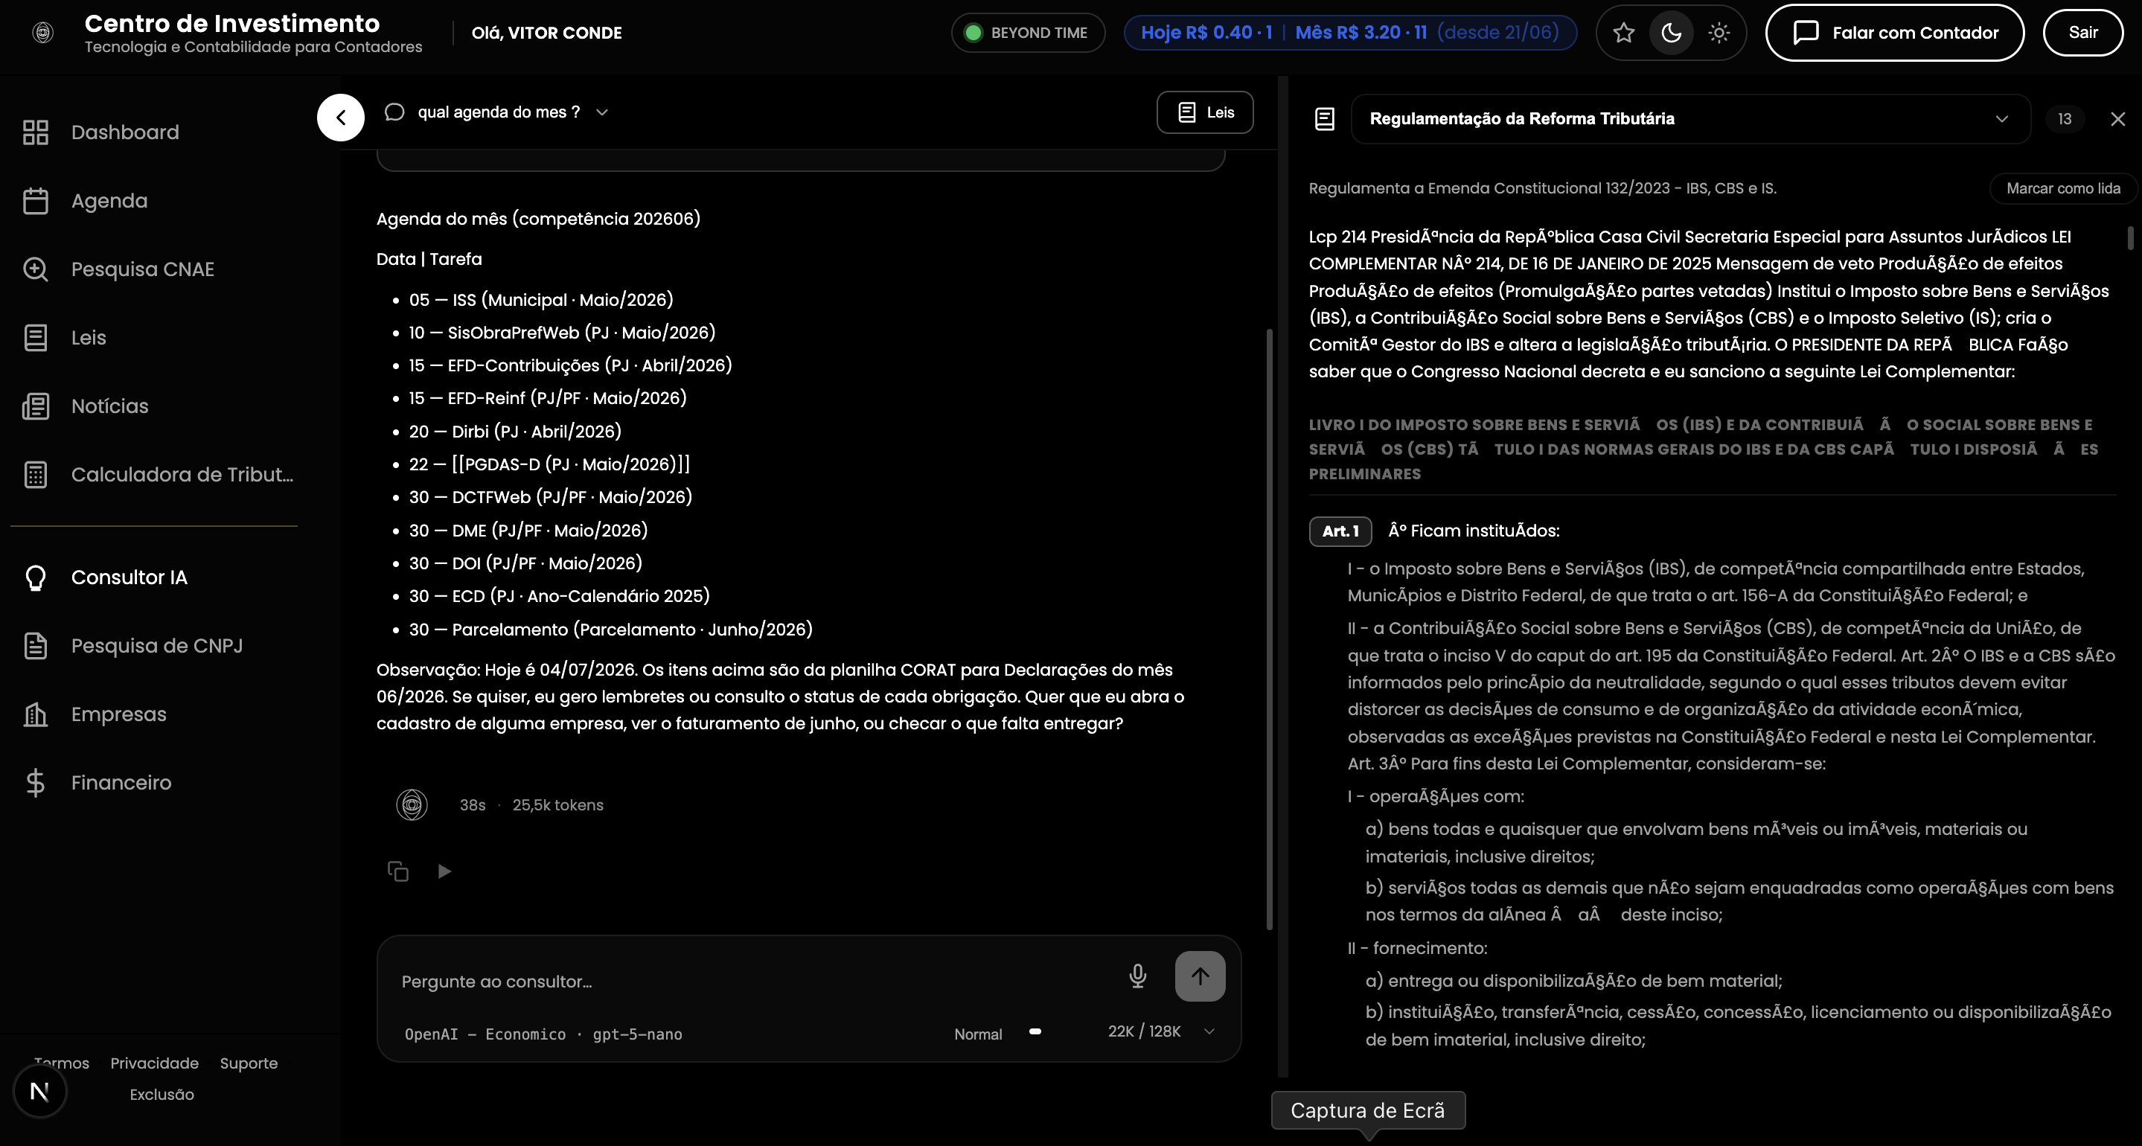Open the Privacidade link

[x=155, y=1063]
